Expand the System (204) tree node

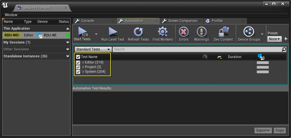click(x=83, y=72)
